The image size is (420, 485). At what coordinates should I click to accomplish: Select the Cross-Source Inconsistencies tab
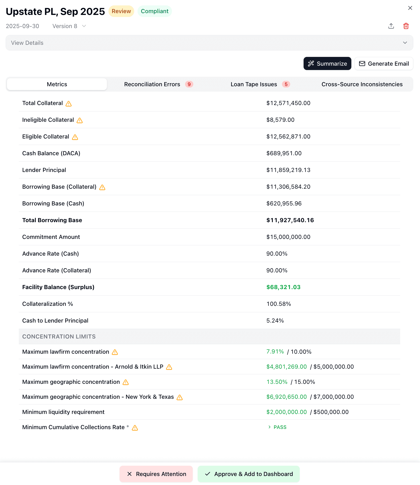[362, 84]
